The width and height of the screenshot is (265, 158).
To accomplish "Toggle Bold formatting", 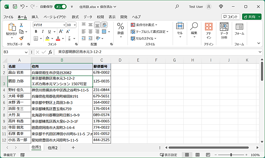I will (36, 32).
